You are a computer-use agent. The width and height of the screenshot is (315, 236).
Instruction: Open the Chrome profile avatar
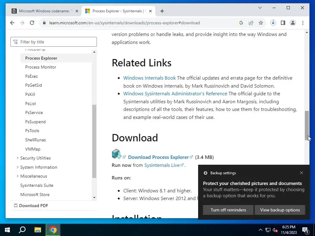293,23
